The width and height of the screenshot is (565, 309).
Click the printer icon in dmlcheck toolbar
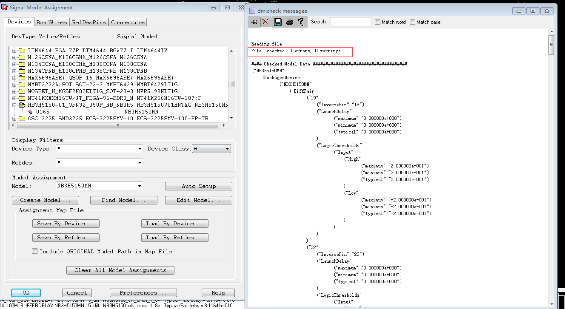(x=289, y=22)
